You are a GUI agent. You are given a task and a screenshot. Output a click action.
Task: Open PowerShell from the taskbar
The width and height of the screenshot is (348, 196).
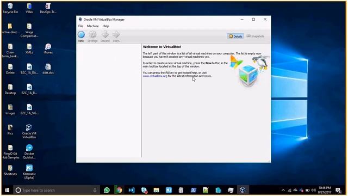click(194, 190)
